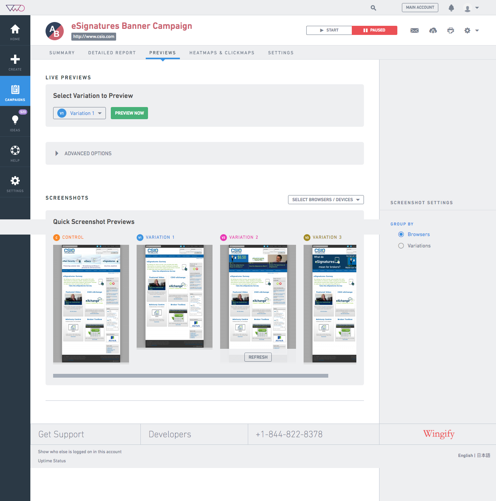Open Main Account switcher
Image resolution: width=496 pixels, height=501 pixels.
pyautogui.click(x=420, y=8)
